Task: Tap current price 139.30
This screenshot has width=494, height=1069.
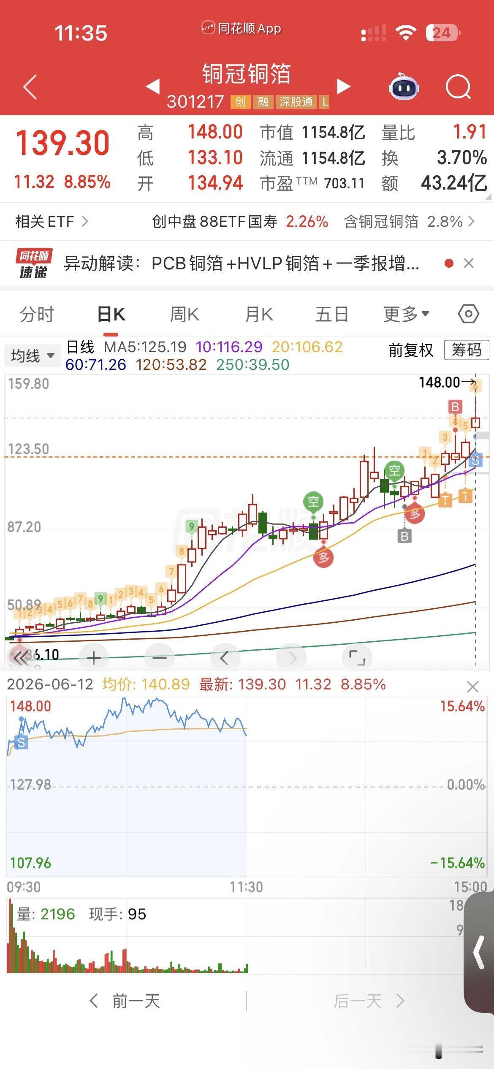Action: coord(62,143)
